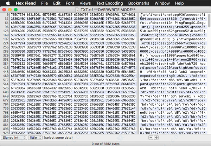Click text line starting '0; } \paperw11900'

173,55
